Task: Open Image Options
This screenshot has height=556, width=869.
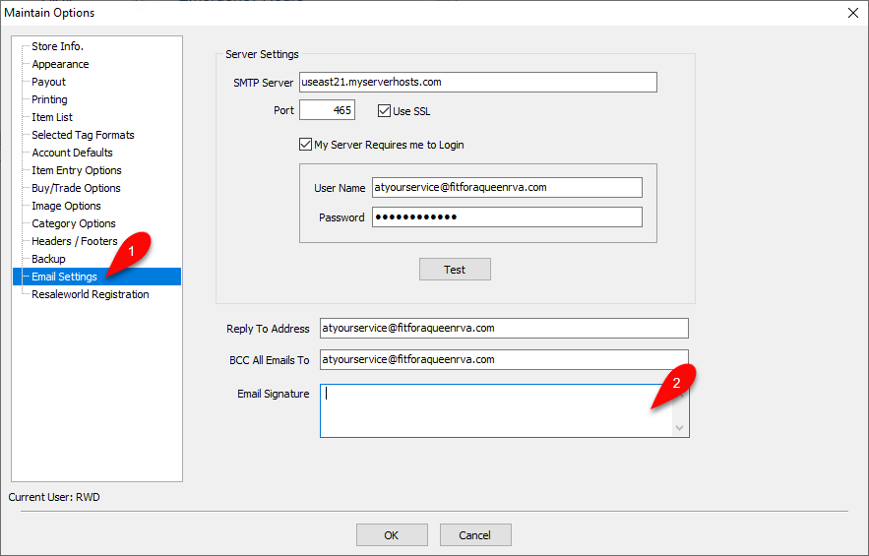Action: click(x=66, y=207)
